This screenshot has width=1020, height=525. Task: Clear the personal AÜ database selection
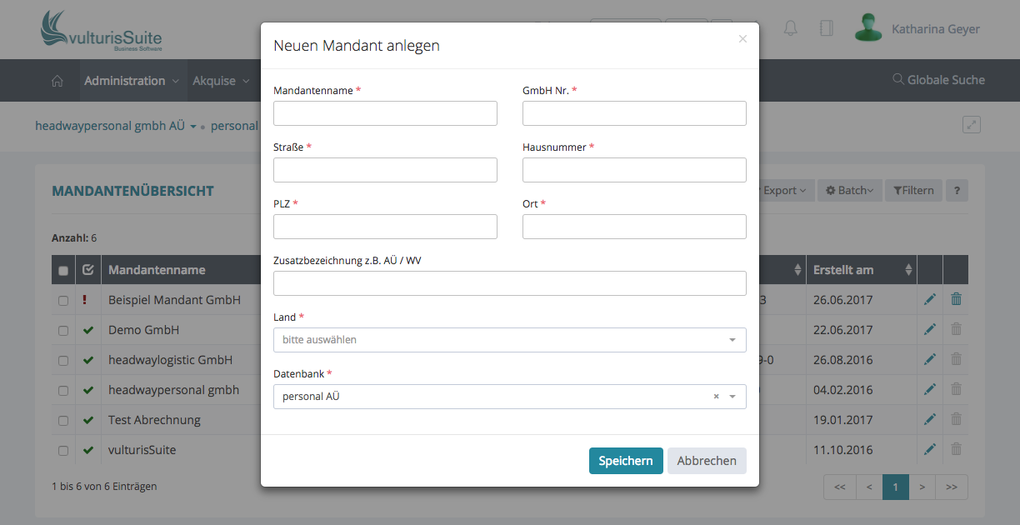tap(716, 397)
